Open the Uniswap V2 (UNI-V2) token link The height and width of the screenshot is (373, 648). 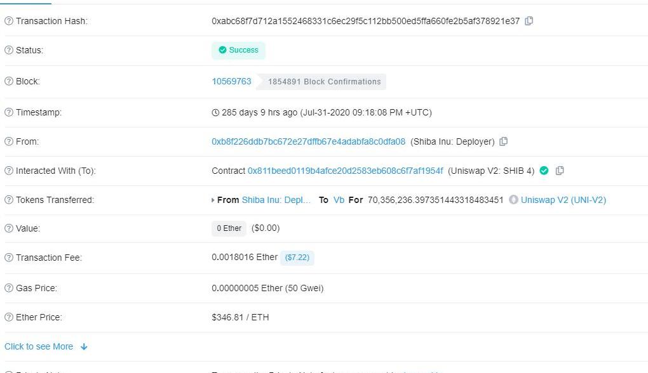[563, 200]
